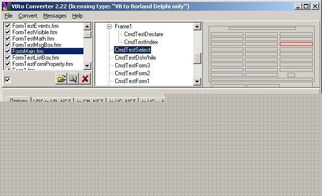The width and height of the screenshot is (322, 196).
Task: Click the red highlighted control in form preview
Action: click(296, 44)
